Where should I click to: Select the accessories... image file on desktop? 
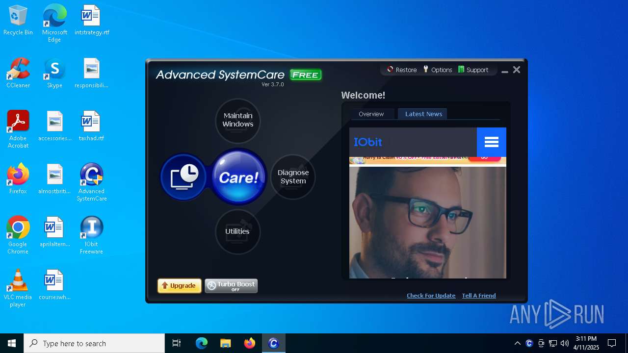click(54, 126)
